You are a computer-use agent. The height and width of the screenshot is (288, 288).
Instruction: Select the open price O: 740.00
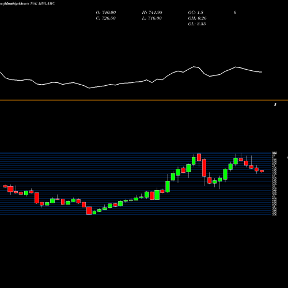tap(106, 13)
